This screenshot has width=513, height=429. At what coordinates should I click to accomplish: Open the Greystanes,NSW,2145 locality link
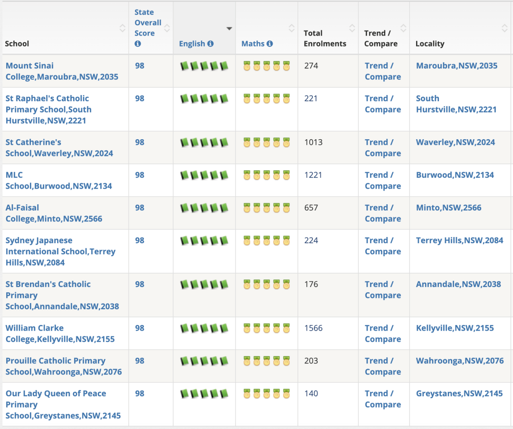(x=459, y=394)
